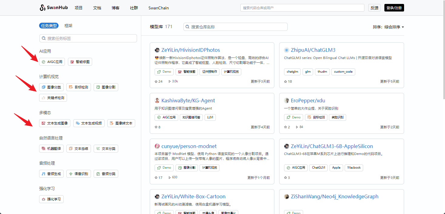This screenshot has width=445, height=214.
Task: Switch to the 任务类型 tab
Action: point(49,26)
